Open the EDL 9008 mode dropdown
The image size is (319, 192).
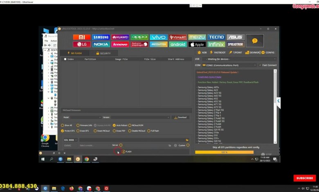click(70, 140)
